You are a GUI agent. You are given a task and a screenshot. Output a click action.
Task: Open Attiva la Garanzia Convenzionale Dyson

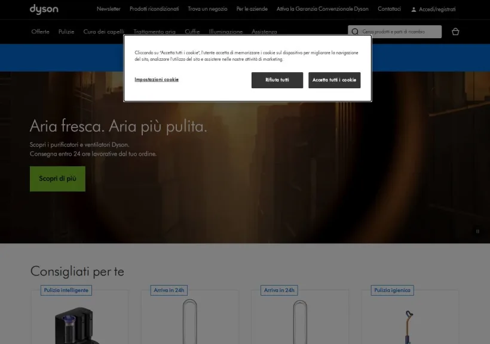323,9
